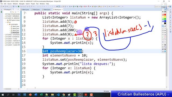172x97 pixels.
Task: Collapse the src folder node
Action: click(6, 22)
